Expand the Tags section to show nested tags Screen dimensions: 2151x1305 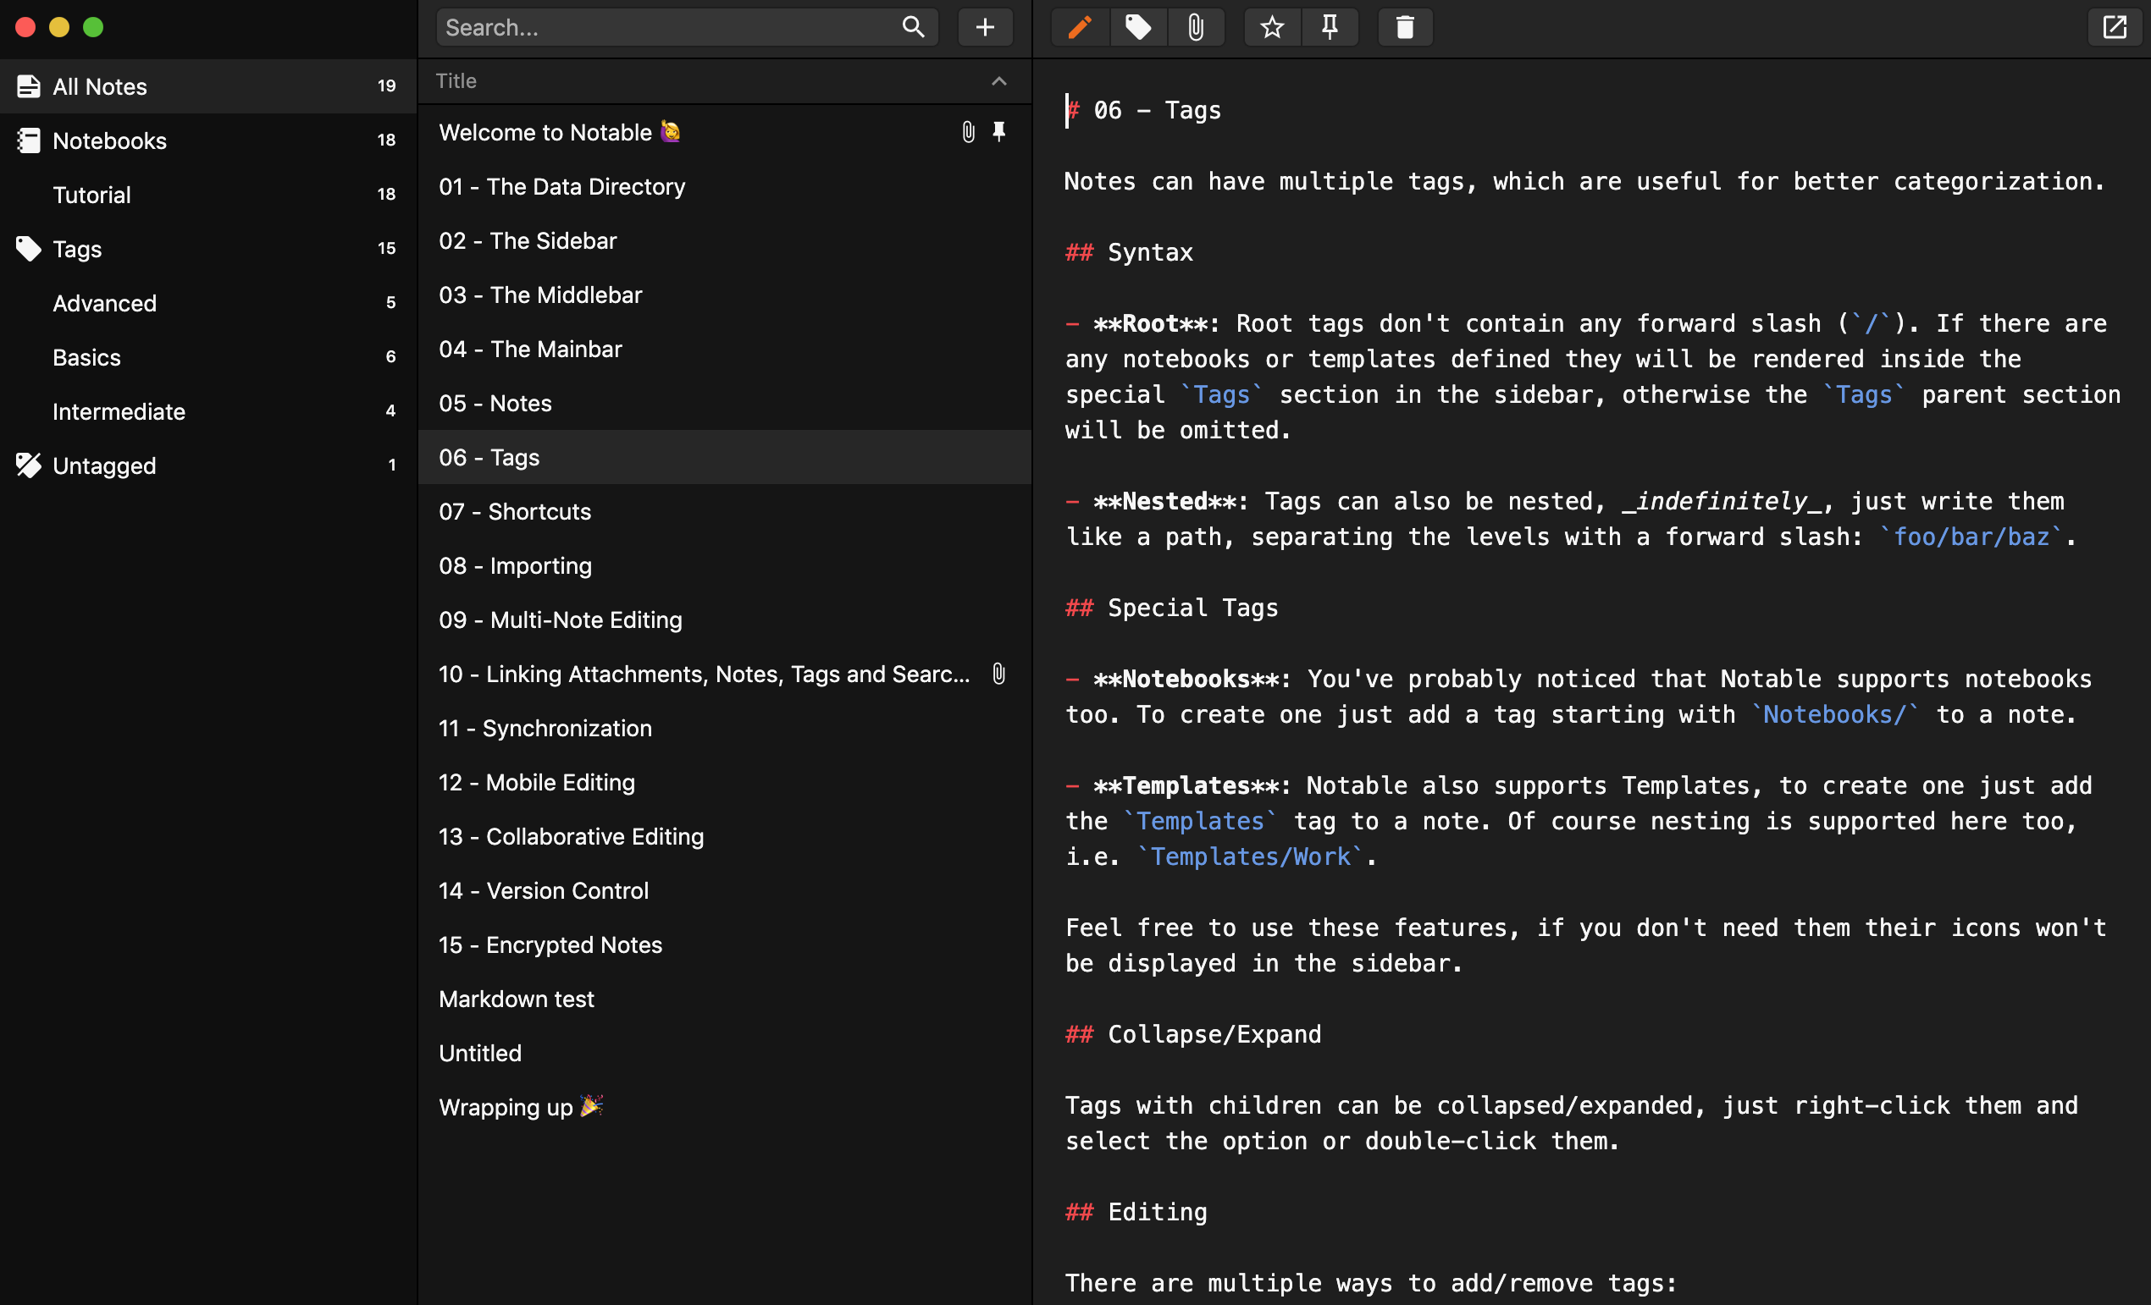click(77, 249)
